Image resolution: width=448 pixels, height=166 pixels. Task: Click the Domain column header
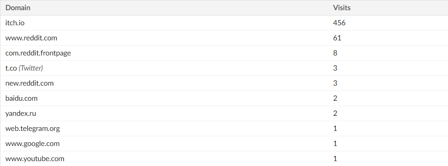click(18, 8)
